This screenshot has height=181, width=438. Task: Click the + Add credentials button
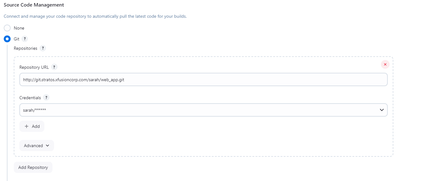click(x=32, y=126)
